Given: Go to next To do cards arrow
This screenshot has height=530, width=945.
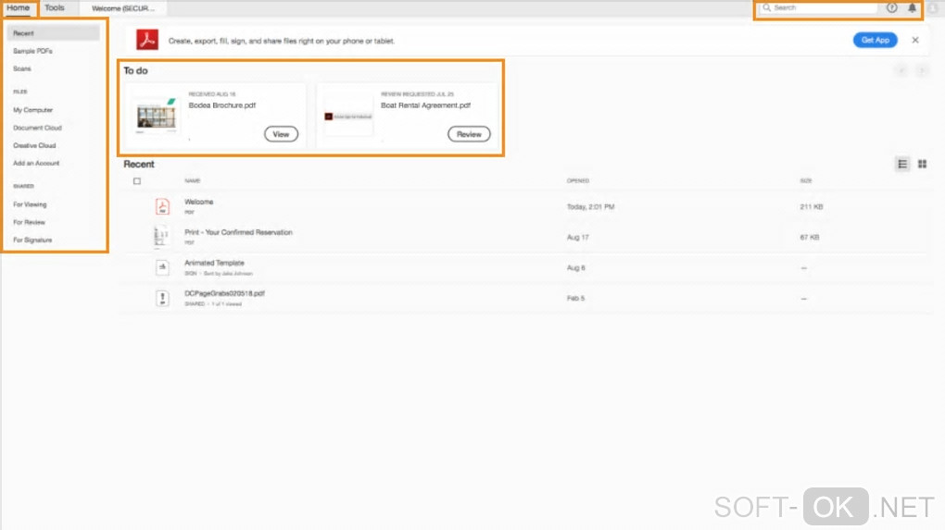Looking at the screenshot, I should 922,71.
